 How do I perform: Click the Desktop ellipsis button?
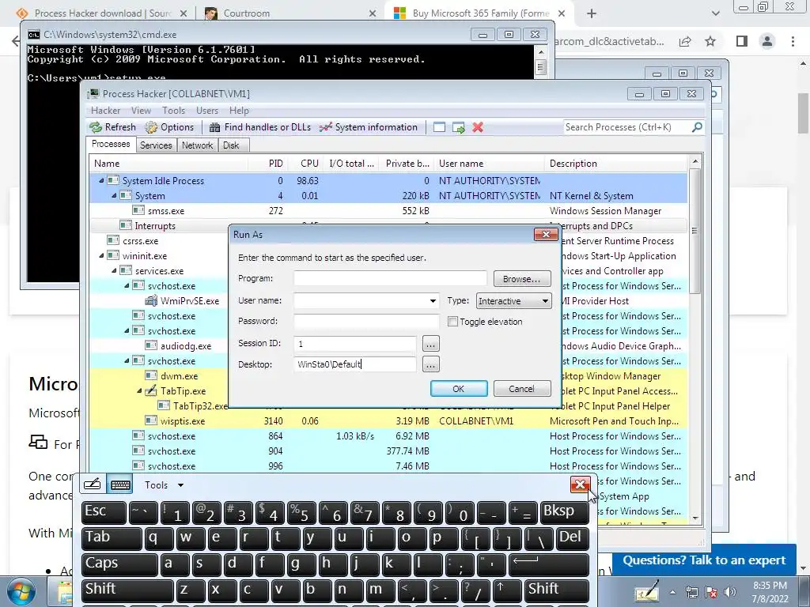pyautogui.click(x=431, y=364)
